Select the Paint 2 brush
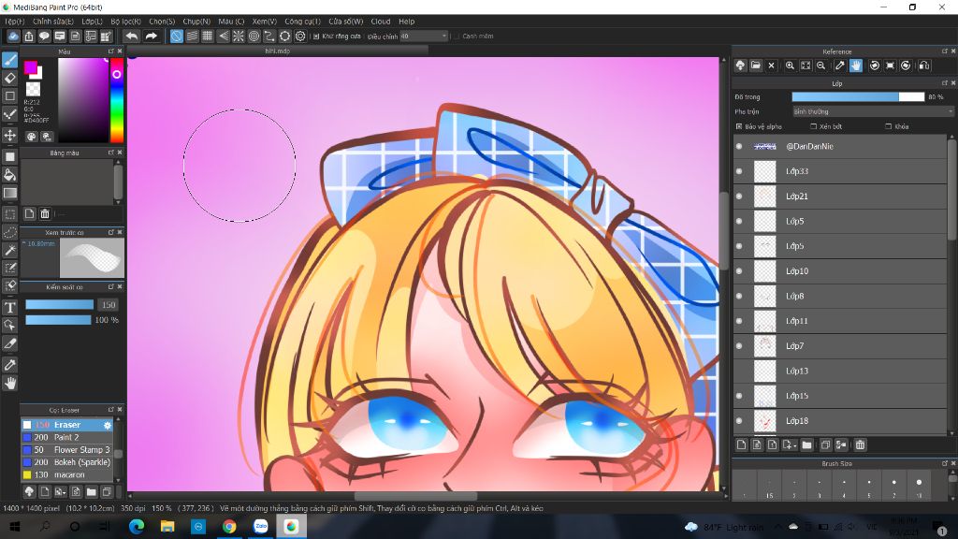 click(x=66, y=438)
